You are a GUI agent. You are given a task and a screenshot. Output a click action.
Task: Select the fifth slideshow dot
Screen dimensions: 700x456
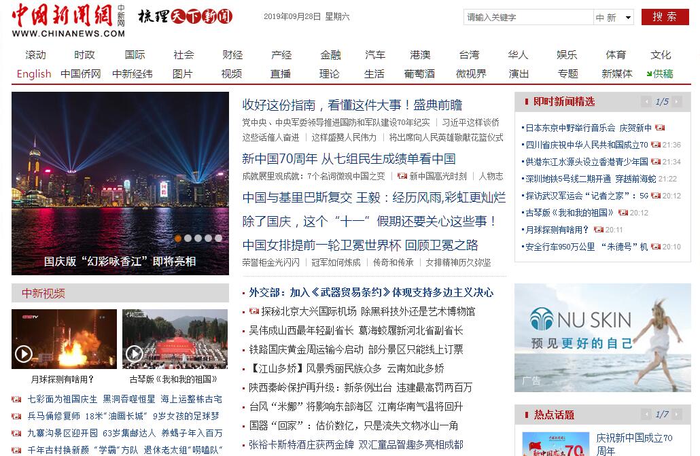coord(218,239)
